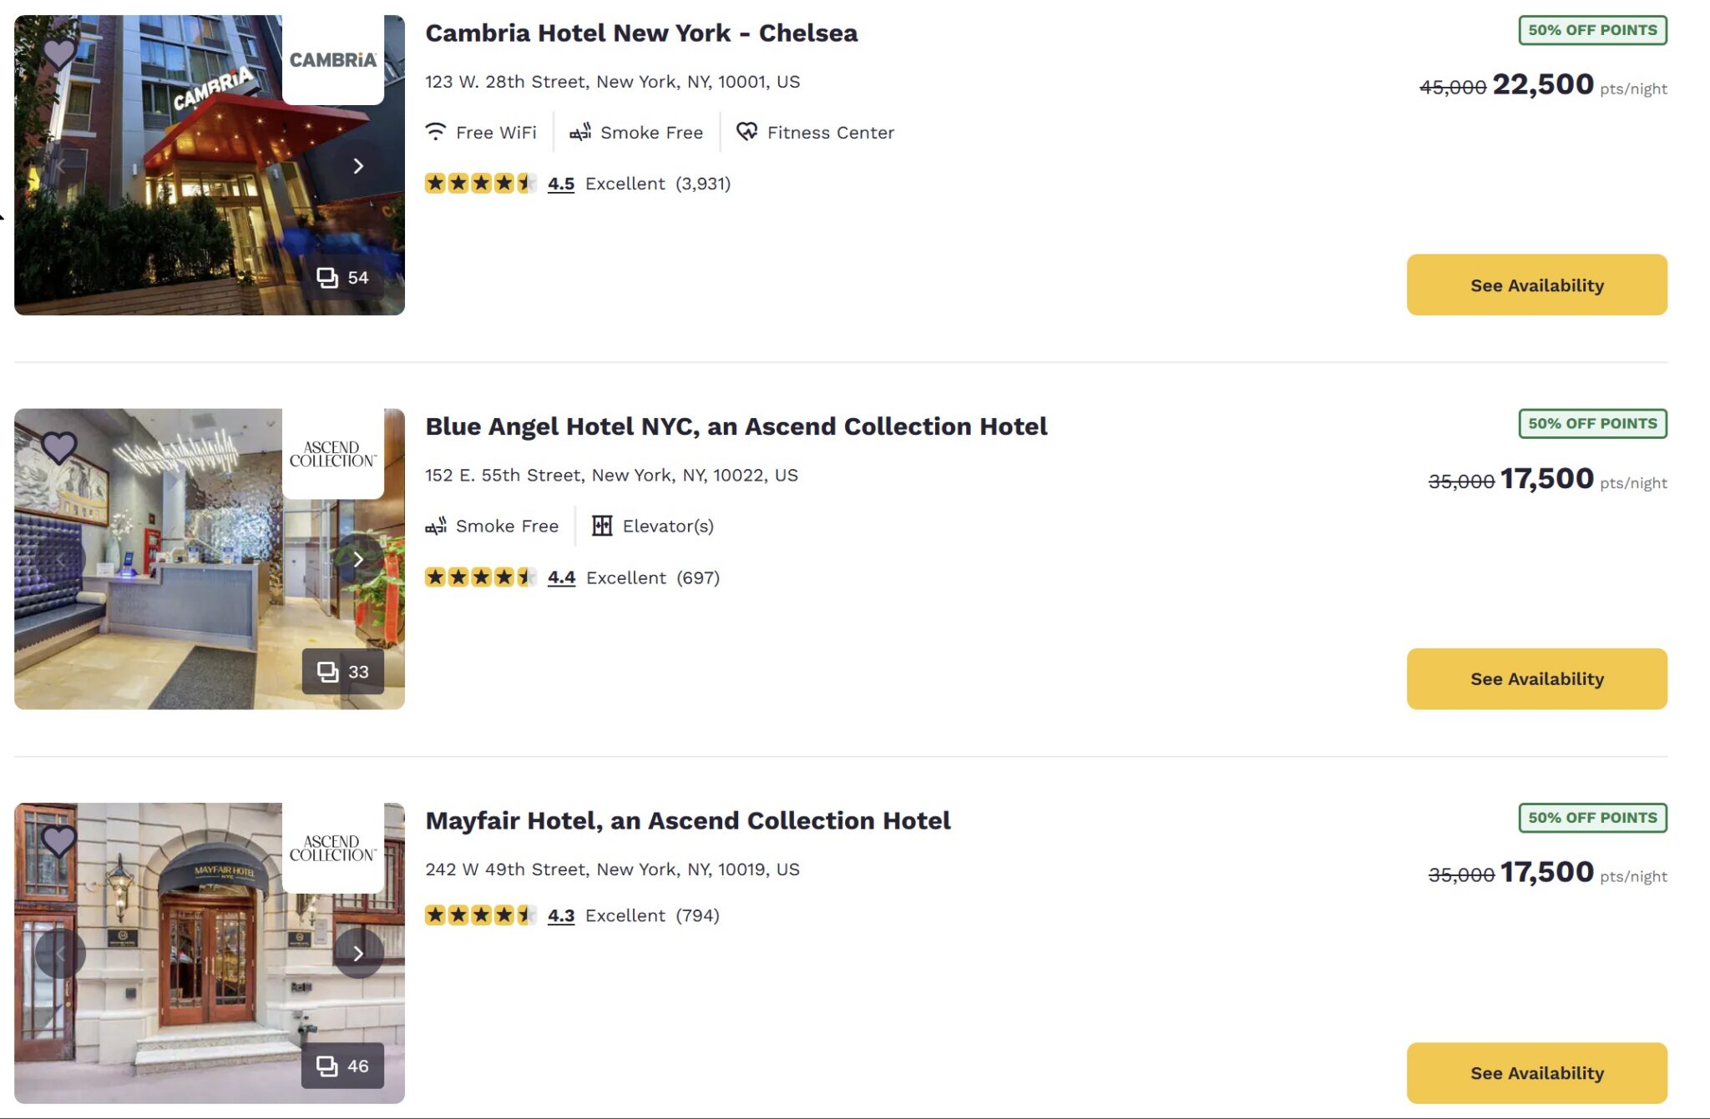Screen dimensions: 1710x1119
Task: Open Cambria Hotel's 54-photo gallery
Action: click(x=342, y=277)
